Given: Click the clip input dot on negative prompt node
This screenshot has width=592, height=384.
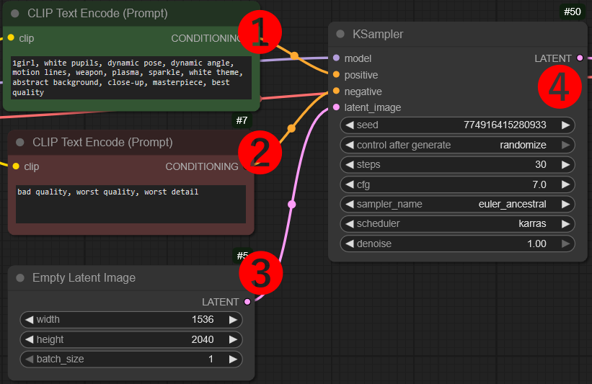Looking at the screenshot, I should (x=11, y=166).
